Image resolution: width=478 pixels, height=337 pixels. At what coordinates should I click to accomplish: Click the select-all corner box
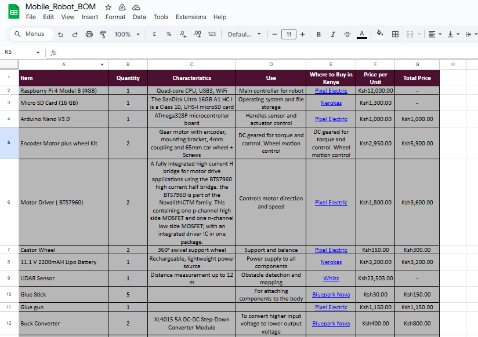click(9, 64)
